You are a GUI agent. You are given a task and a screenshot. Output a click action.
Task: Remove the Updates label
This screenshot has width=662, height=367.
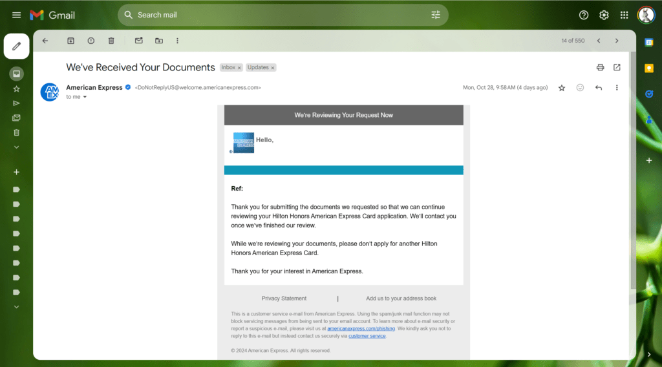(x=273, y=68)
